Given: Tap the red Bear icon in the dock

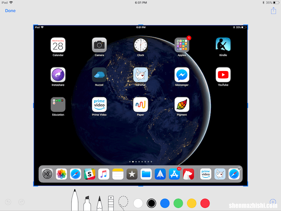Looking at the screenshot, I should (188, 174).
